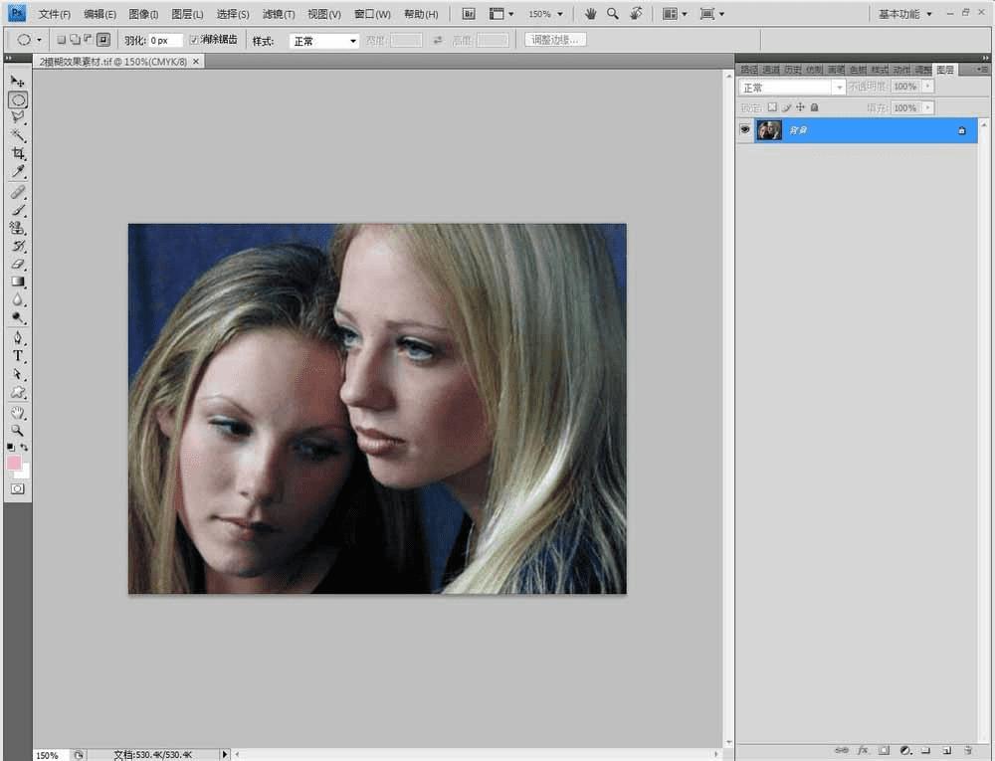The width and height of the screenshot is (995, 761).
Task: Select the Move tool
Action: point(18,81)
